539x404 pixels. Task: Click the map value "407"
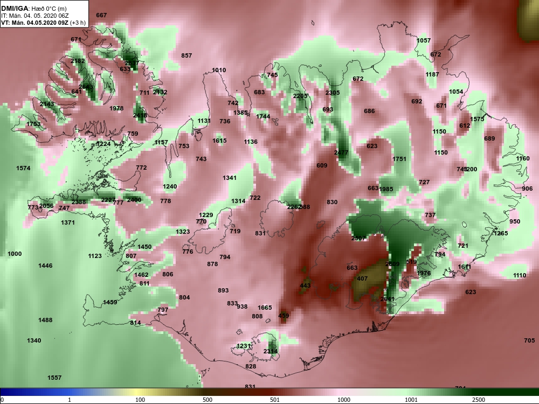point(362,278)
